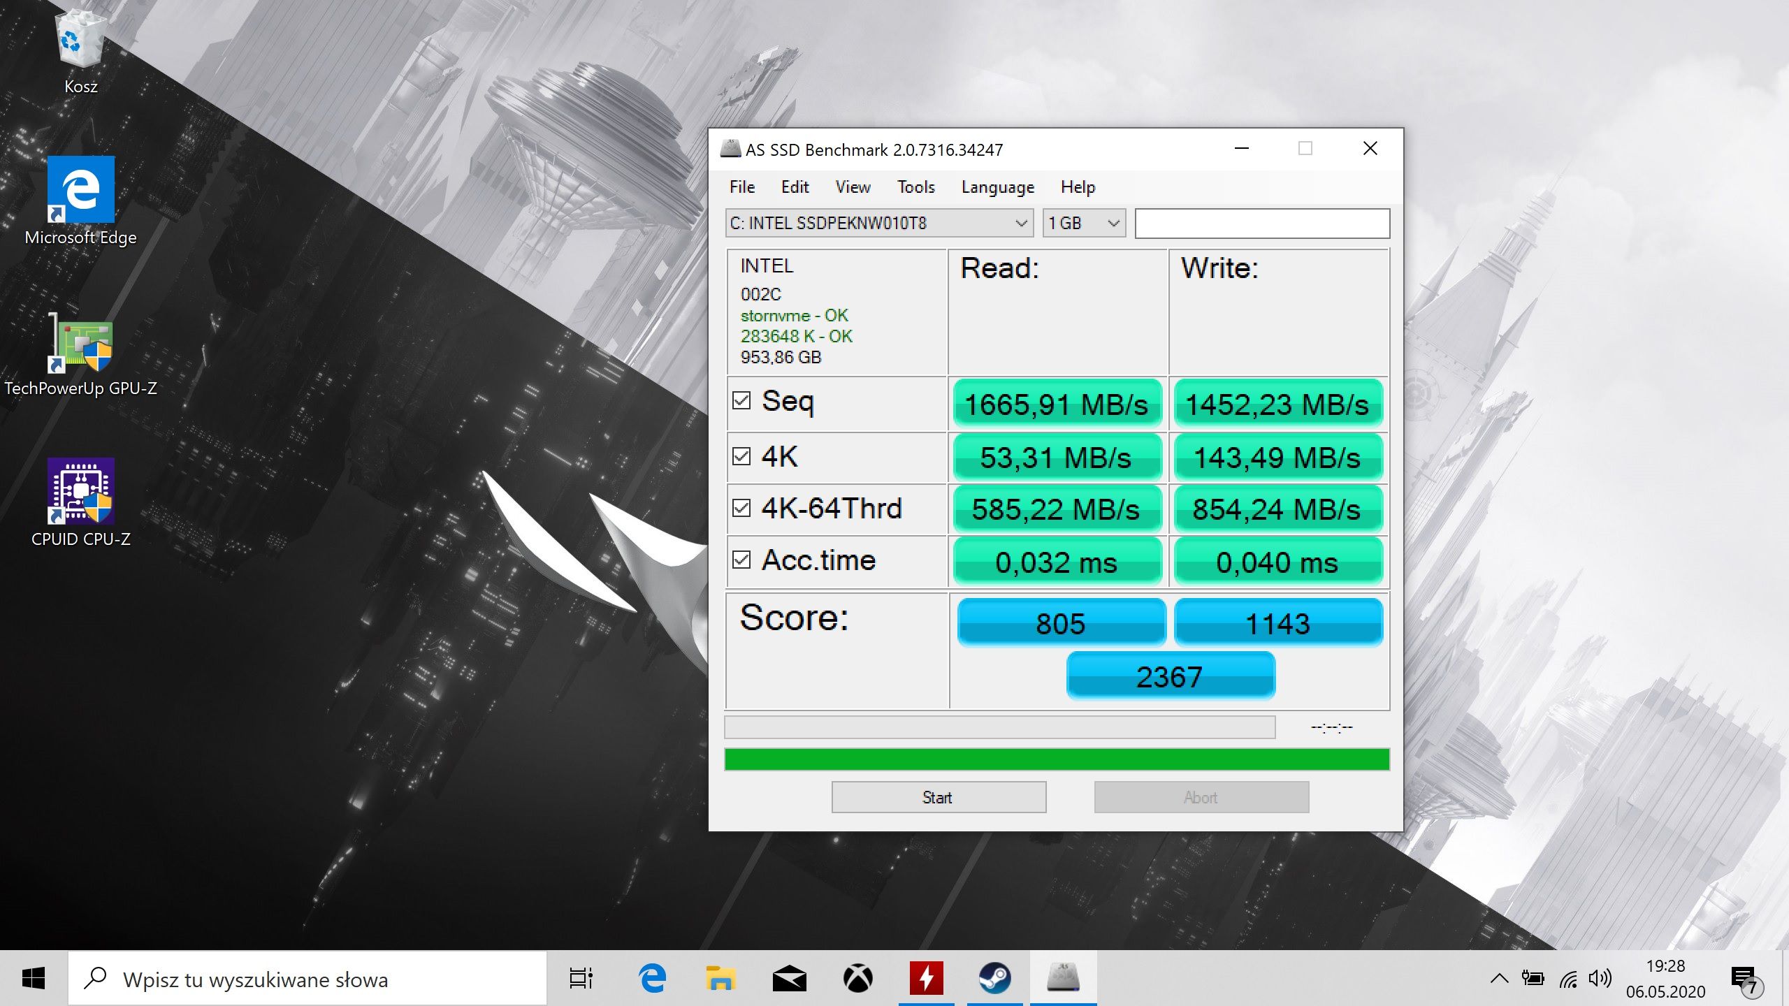The height and width of the screenshot is (1006, 1789).
Task: Check the battery status tray icon
Action: click(x=1533, y=979)
